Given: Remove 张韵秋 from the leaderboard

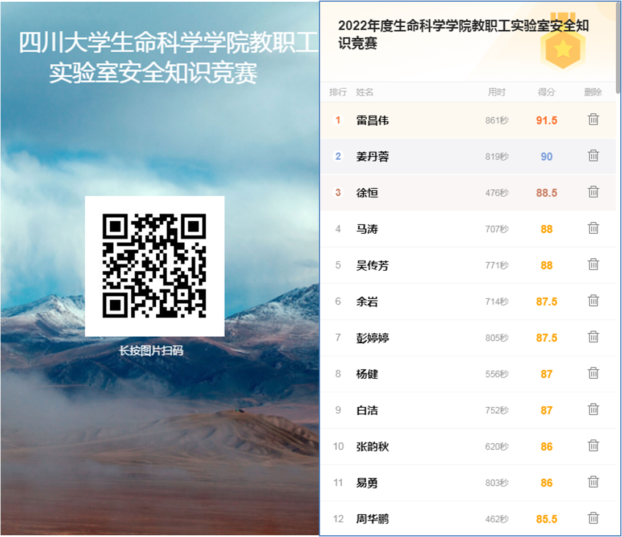Looking at the screenshot, I should coord(593,446).
